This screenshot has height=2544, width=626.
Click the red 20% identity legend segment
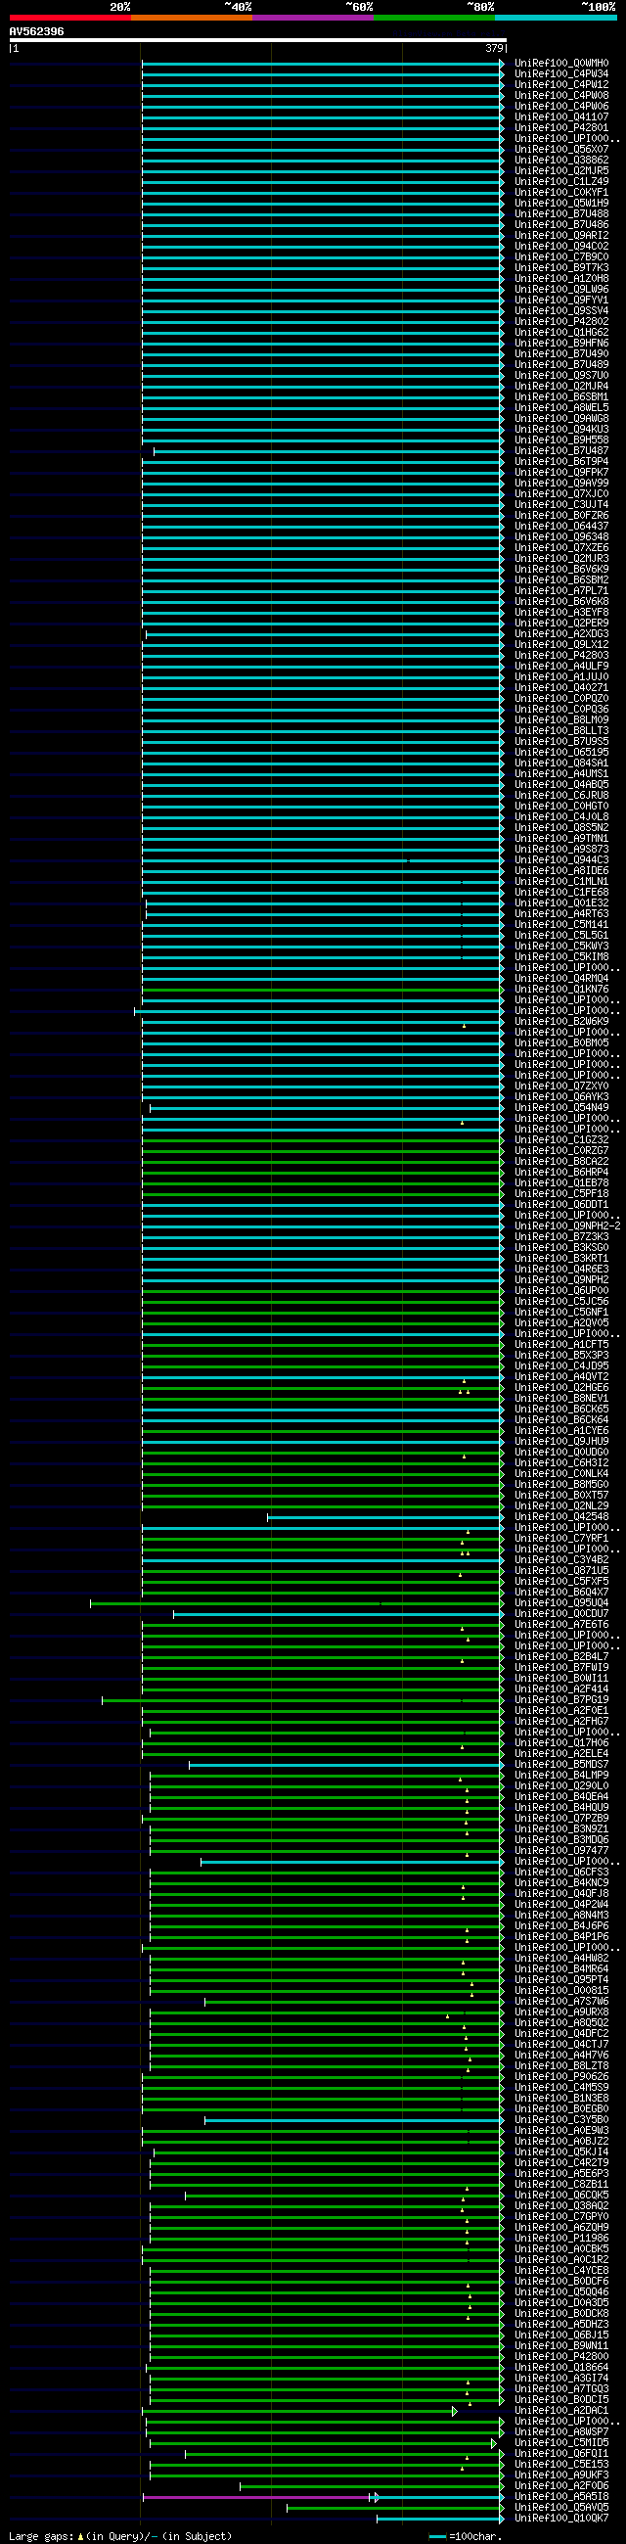(x=70, y=18)
